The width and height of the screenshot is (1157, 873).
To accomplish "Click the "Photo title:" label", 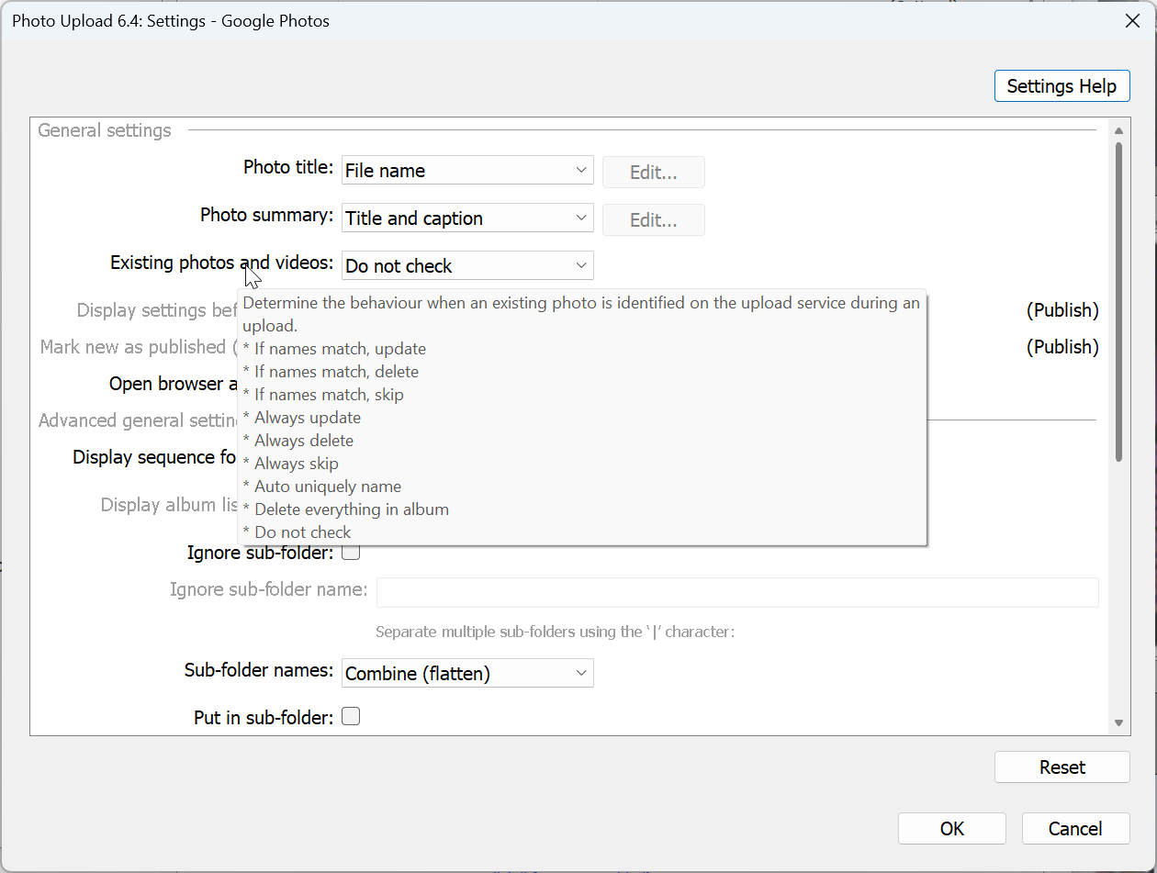I will [x=288, y=167].
